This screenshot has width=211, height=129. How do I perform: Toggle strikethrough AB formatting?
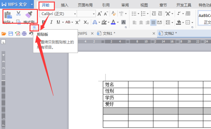point(68,22)
